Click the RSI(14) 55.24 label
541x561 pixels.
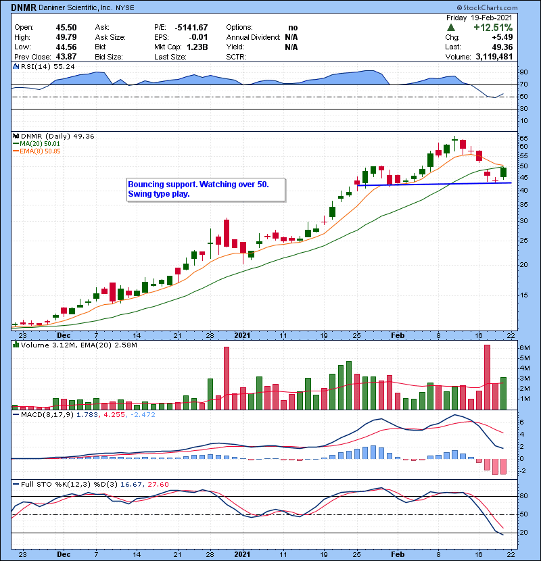point(48,66)
